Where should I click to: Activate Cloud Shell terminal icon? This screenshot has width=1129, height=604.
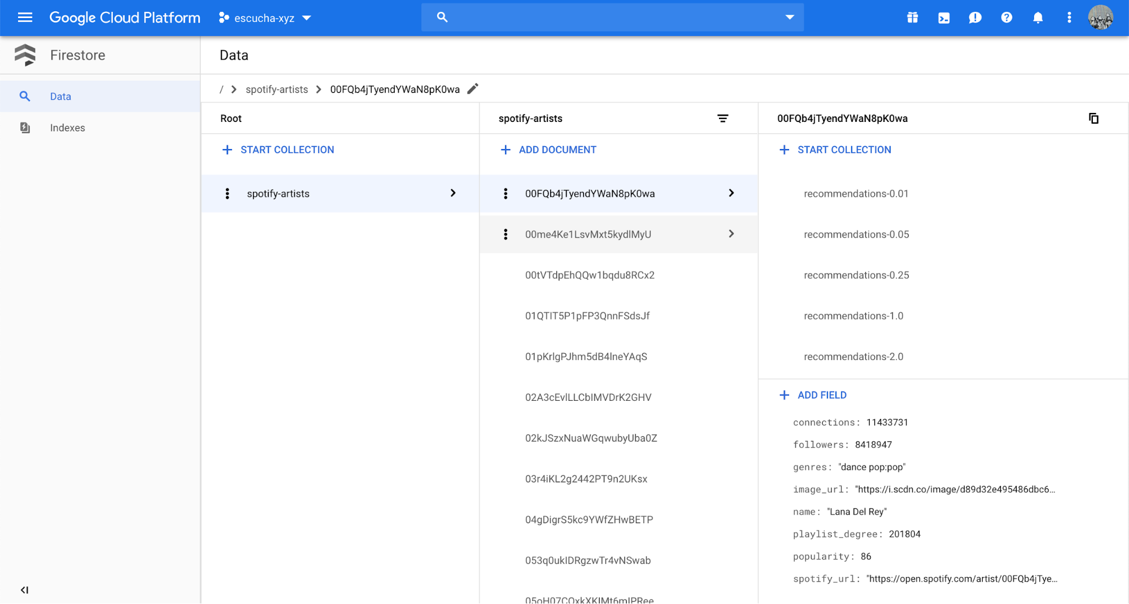point(944,17)
